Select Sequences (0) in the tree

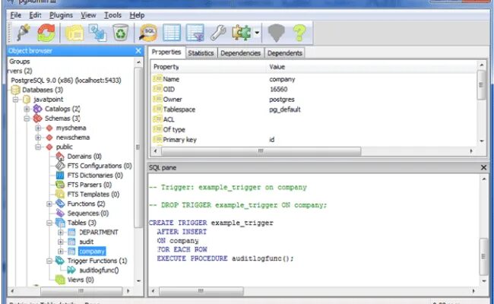88,214
